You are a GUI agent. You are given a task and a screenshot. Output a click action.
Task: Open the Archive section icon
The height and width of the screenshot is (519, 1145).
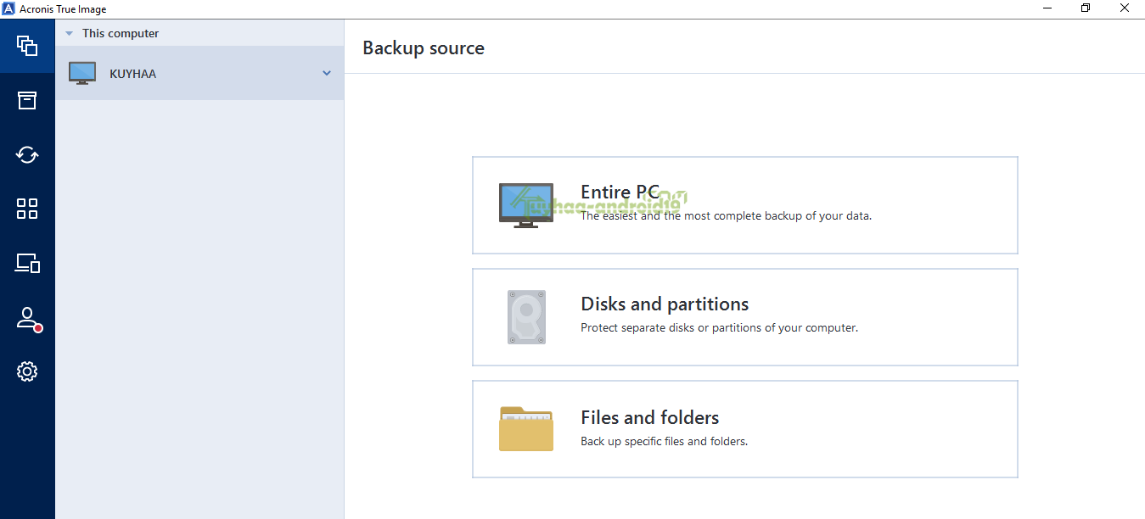pyautogui.click(x=27, y=100)
